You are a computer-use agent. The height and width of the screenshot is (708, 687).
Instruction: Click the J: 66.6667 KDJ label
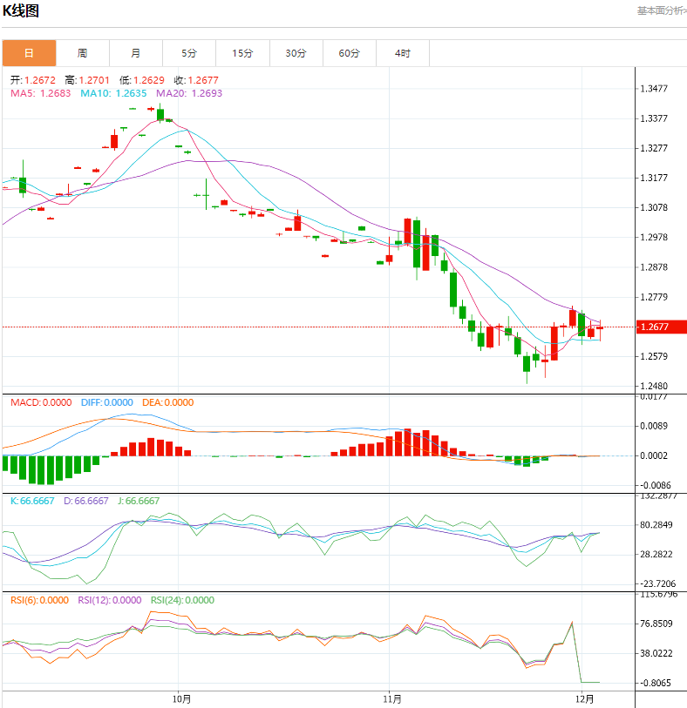[139, 501]
